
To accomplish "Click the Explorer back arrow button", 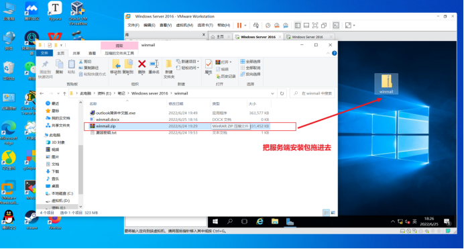I will [42, 93].
